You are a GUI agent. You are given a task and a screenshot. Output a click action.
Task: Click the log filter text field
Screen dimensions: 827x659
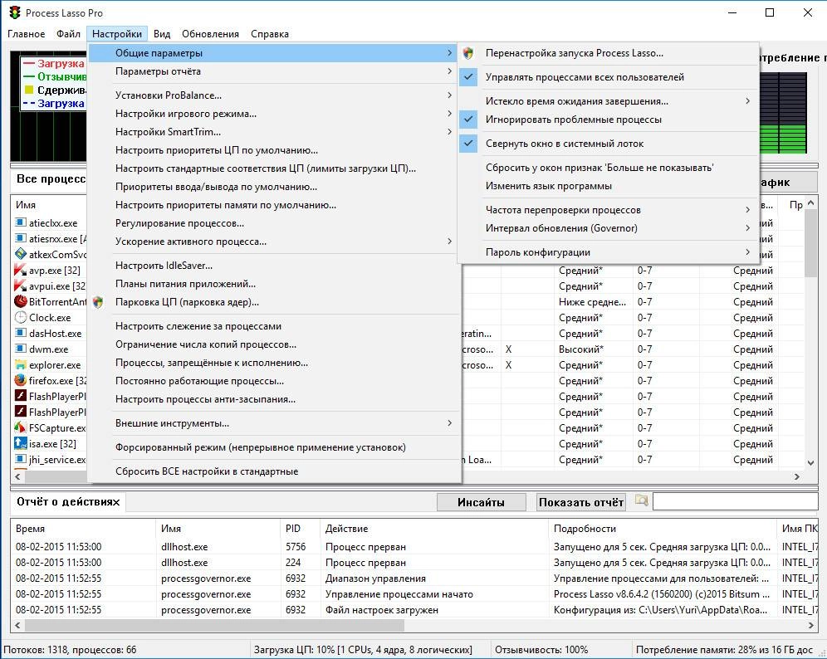735,502
